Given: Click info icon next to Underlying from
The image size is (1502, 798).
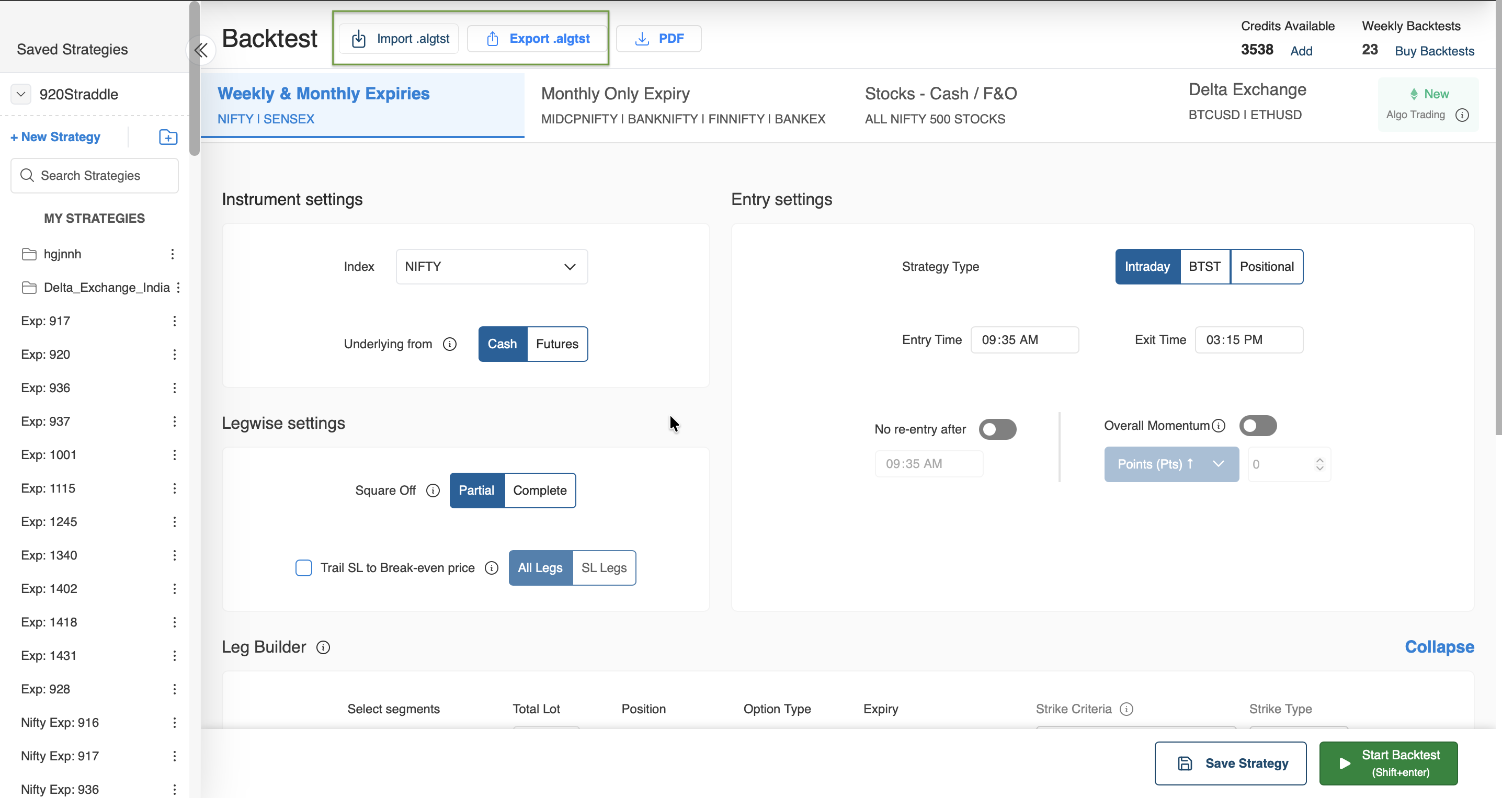Looking at the screenshot, I should [x=450, y=344].
